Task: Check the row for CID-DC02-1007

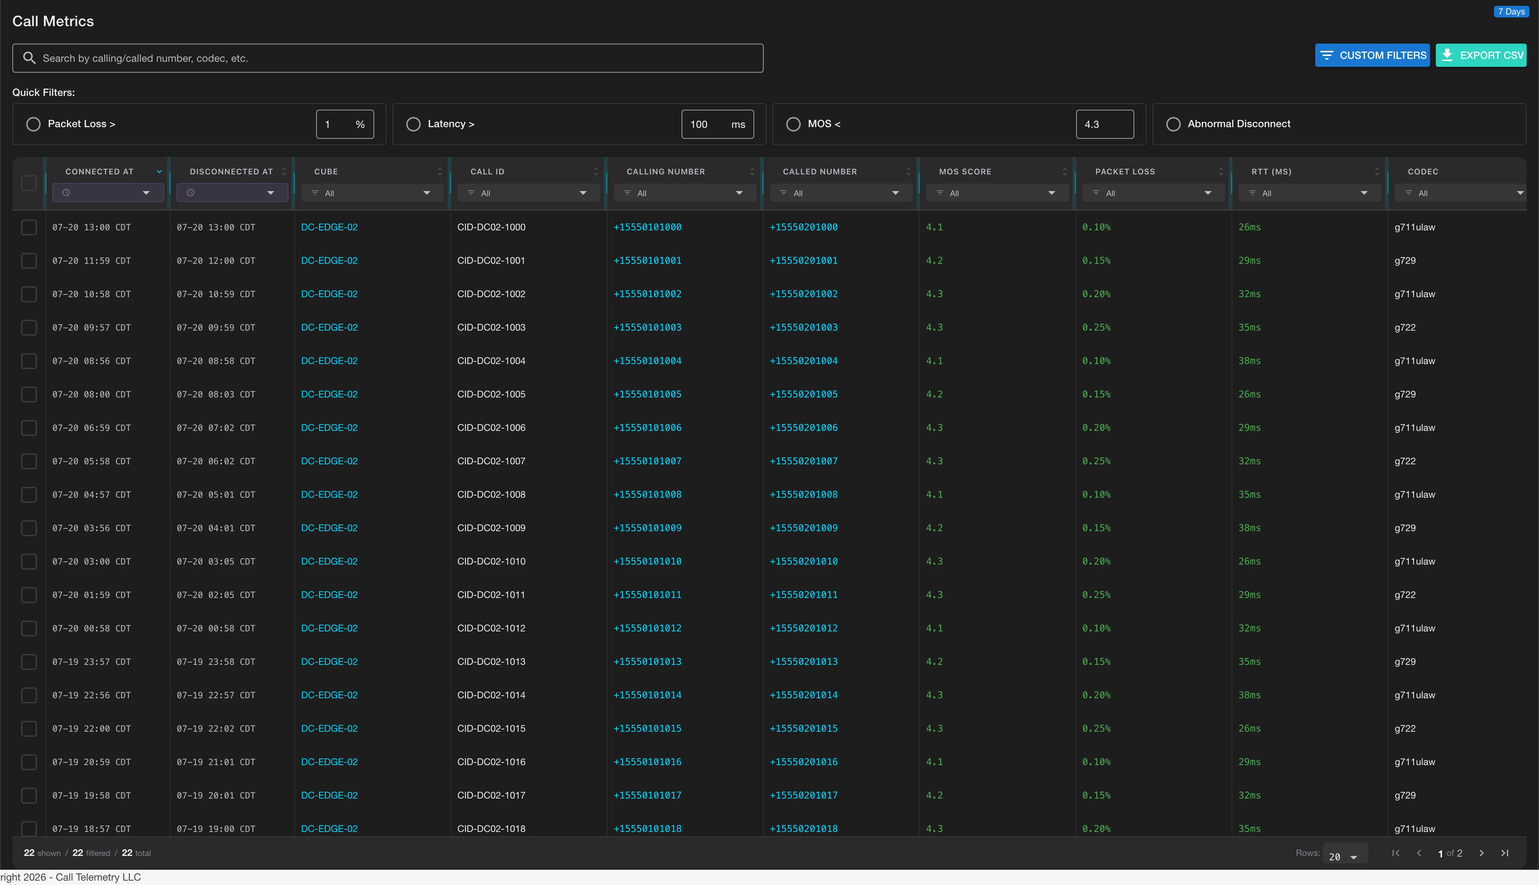Action: coord(29,461)
